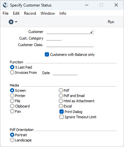Open the gear settings dropdown menu
The height and width of the screenshot is (147, 124).
click(x=13, y=22)
